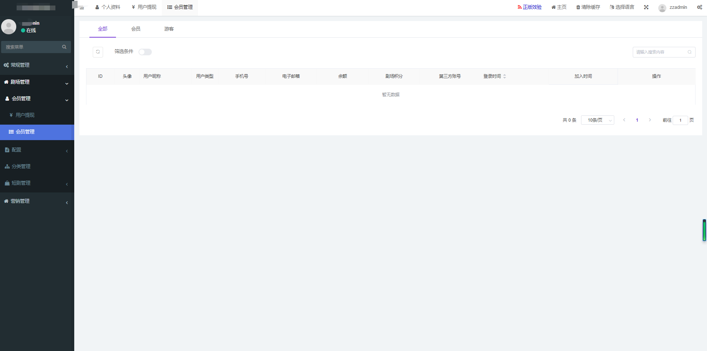Expand the 营销管理 sidebar menu
This screenshot has width=707, height=351.
pyautogui.click(x=37, y=201)
